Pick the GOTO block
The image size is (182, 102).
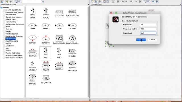pyautogui.click(x=59, y=26)
